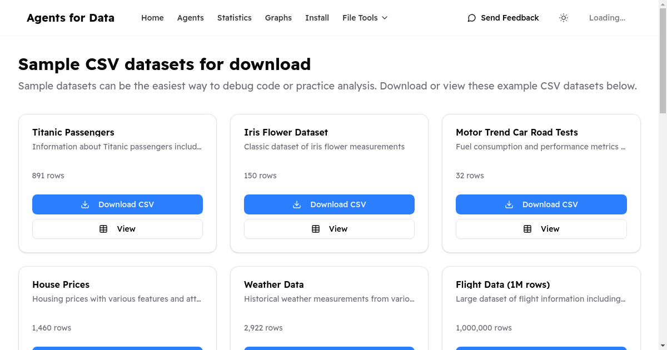Open the Statistics nav link
The height and width of the screenshot is (350, 667).
click(234, 18)
